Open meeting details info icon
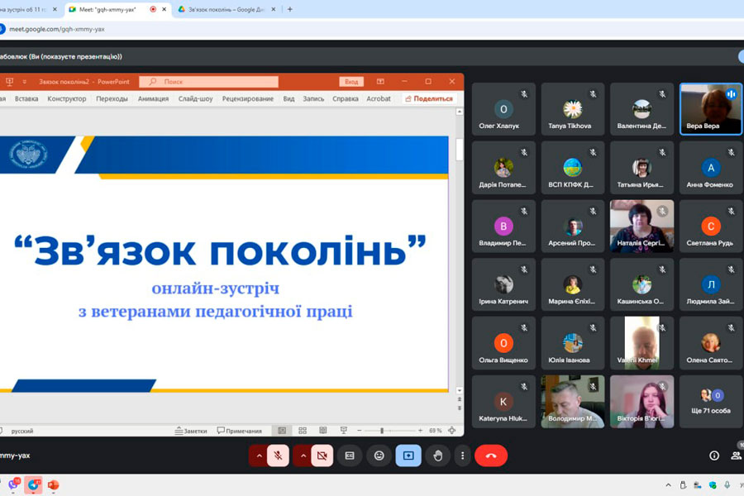The height and width of the screenshot is (496, 744). pos(713,455)
